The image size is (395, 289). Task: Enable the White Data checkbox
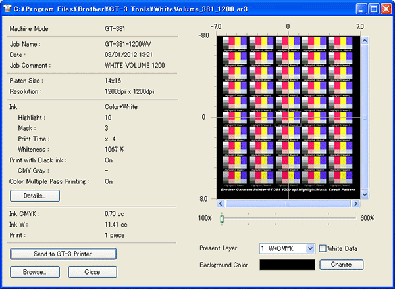(323, 248)
